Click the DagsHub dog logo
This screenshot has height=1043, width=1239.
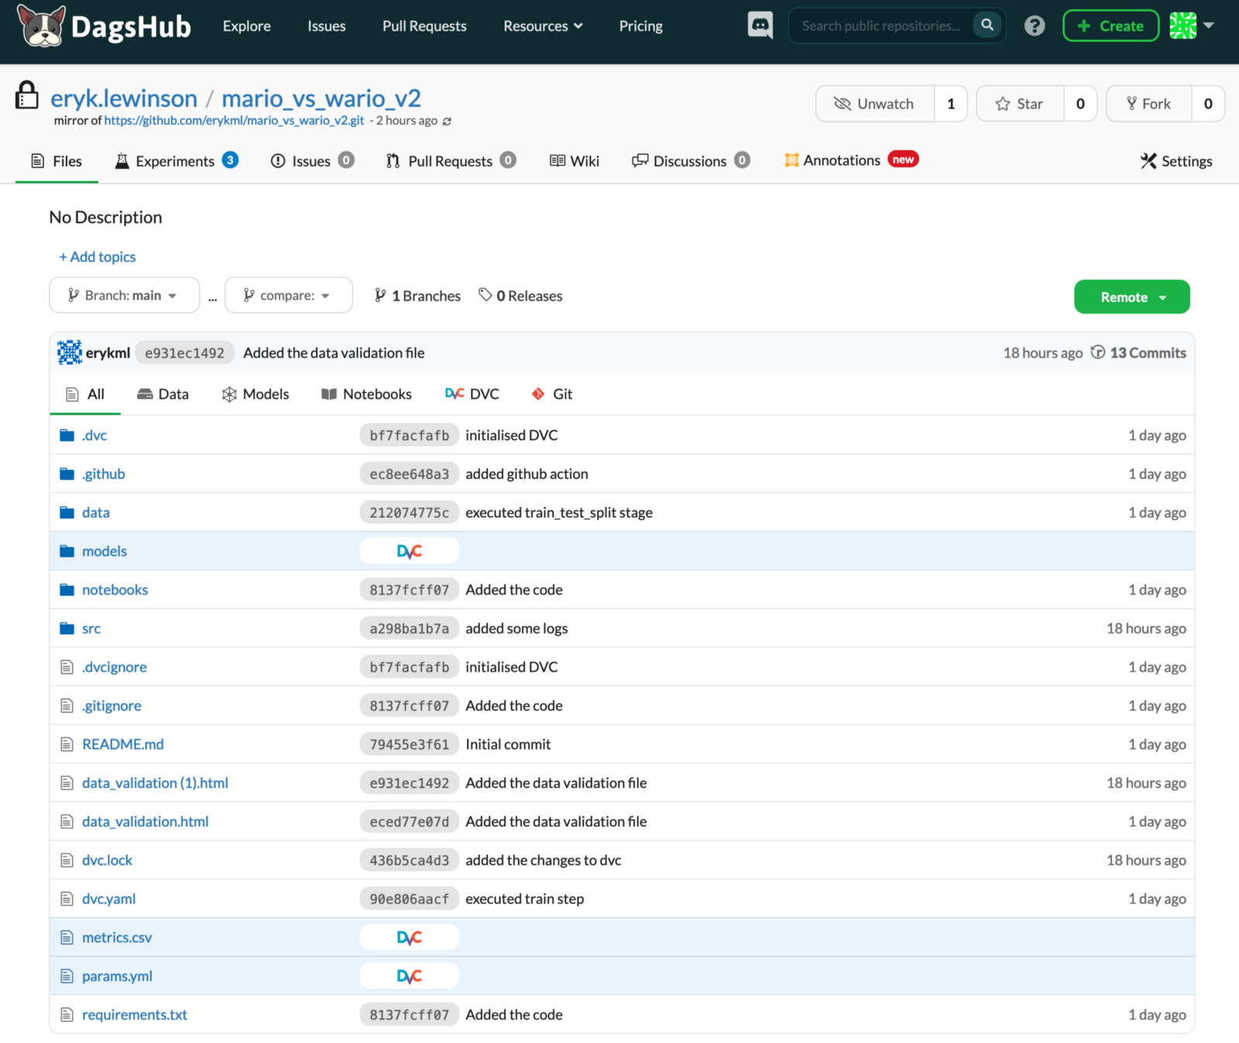tap(42, 26)
